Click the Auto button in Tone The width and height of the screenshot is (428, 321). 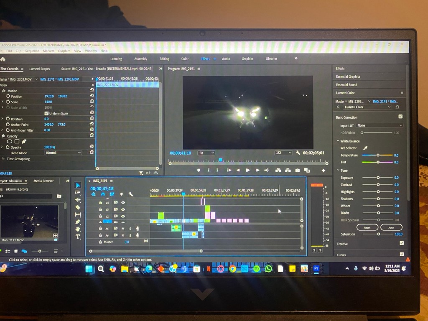pos(391,227)
